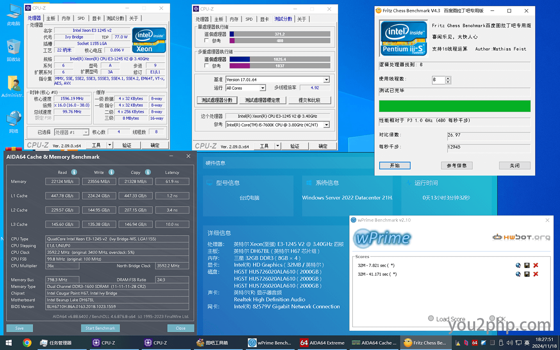Launch Chrome from the taskbar
This screenshot has height=350, width=560.
(27, 343)
